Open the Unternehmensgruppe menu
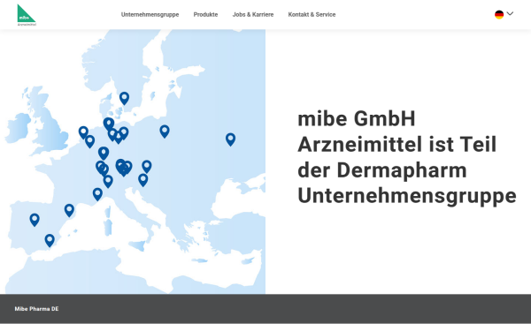The width and height of the screenshot is (531, 331). tap(150, 14)
